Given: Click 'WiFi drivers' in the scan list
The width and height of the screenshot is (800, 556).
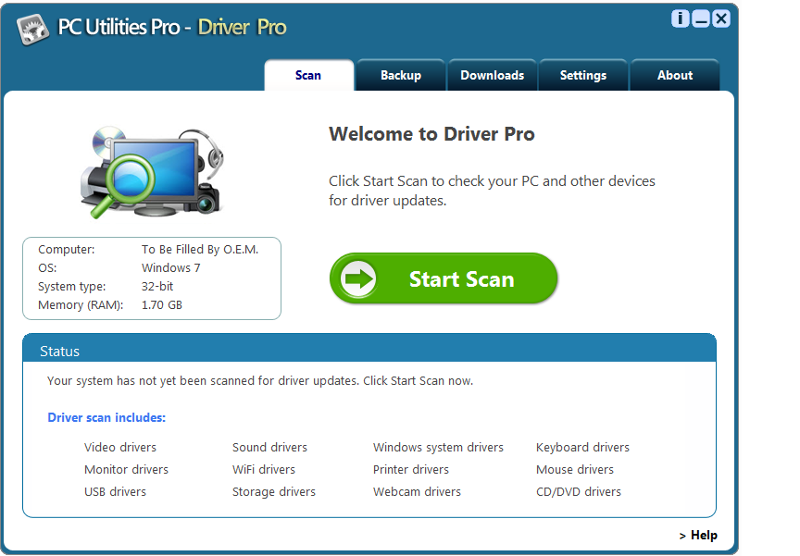Looking at the screenshot, I should pyautogui.click(x=264, y=469).
